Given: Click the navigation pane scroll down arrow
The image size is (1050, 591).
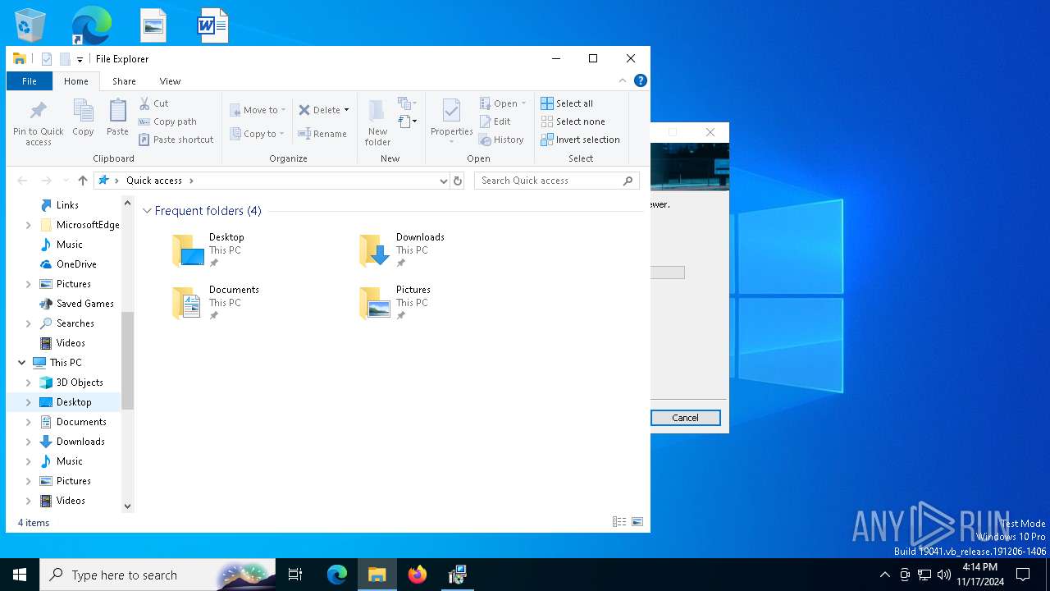Looking at the screenshot, I should pos(127,506).
